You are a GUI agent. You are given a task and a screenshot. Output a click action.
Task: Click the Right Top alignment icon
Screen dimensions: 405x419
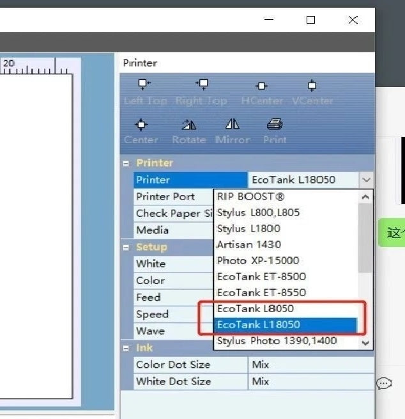click(202, 84)
